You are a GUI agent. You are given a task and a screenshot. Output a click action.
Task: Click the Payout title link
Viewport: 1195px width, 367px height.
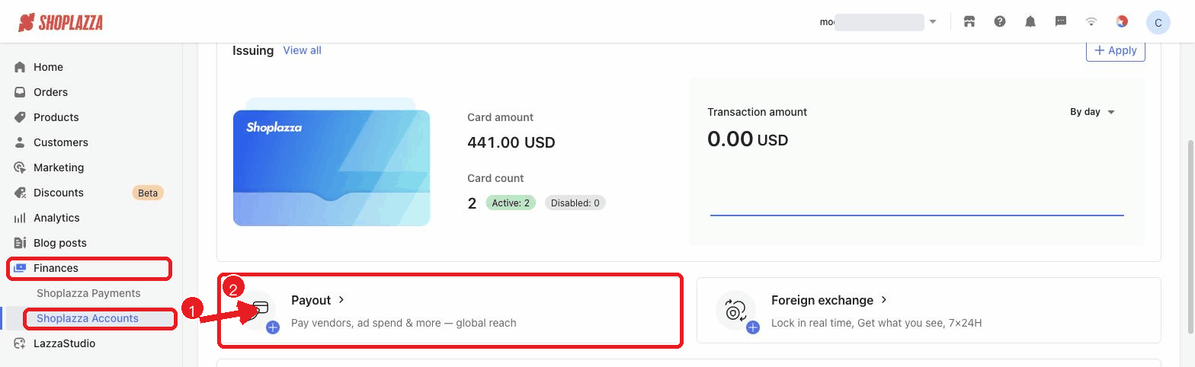(x=310, y=300)
